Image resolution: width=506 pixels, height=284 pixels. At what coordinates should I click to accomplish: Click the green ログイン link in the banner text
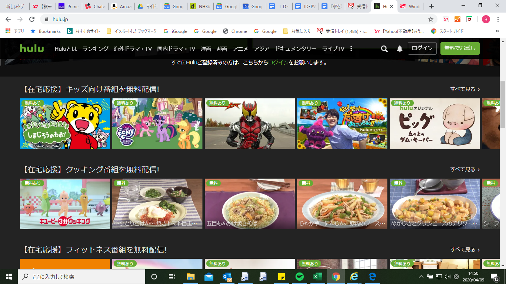click(x=278, y=62)
